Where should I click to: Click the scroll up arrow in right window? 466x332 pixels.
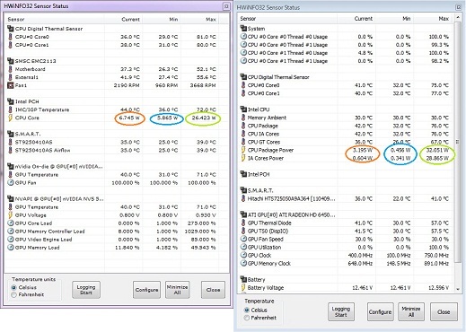tap(458, 18)
